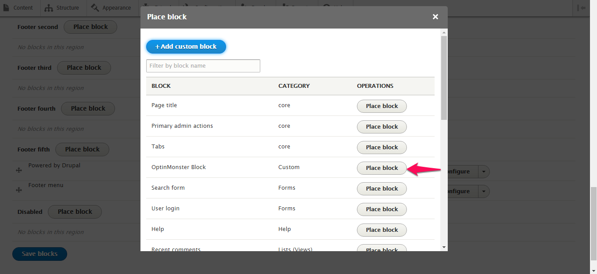Close the Place block dialog
The width and height of the screenshot is (597, 274).
point(435,17)
